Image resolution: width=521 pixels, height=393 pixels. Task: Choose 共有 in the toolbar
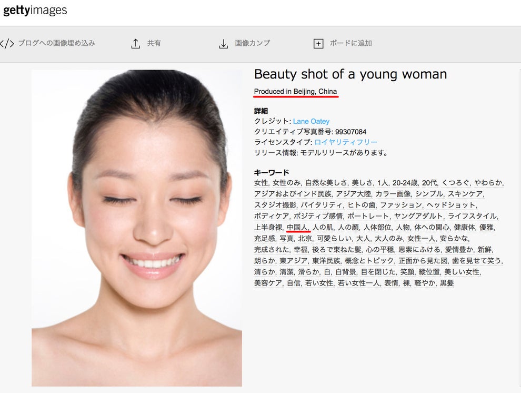click(x=154, y=43)
